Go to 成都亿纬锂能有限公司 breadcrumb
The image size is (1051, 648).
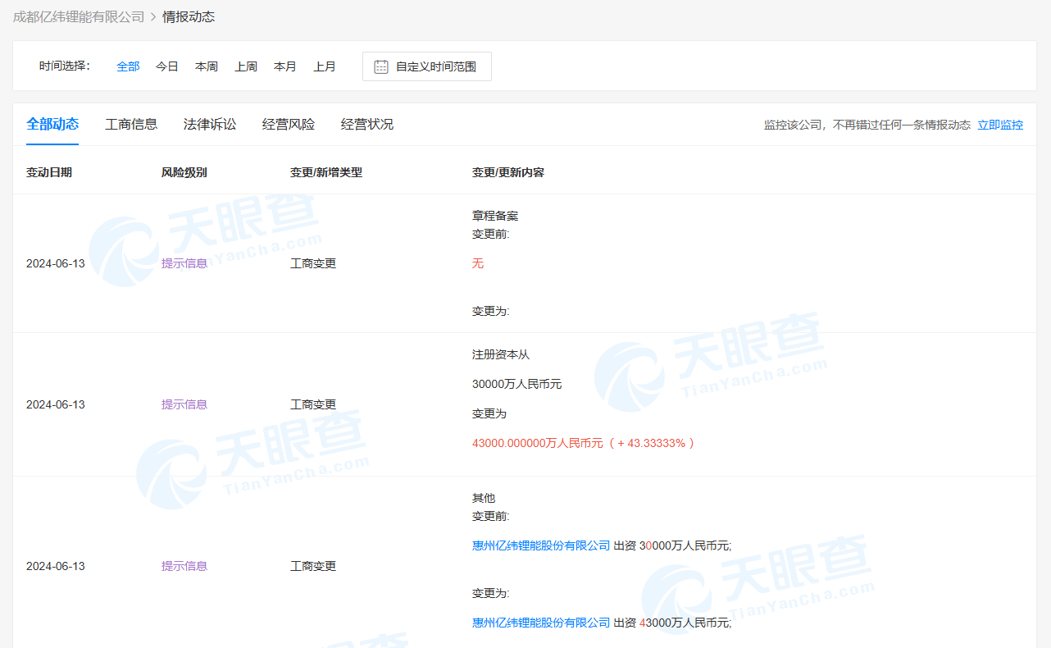click(x=79, y=16)
